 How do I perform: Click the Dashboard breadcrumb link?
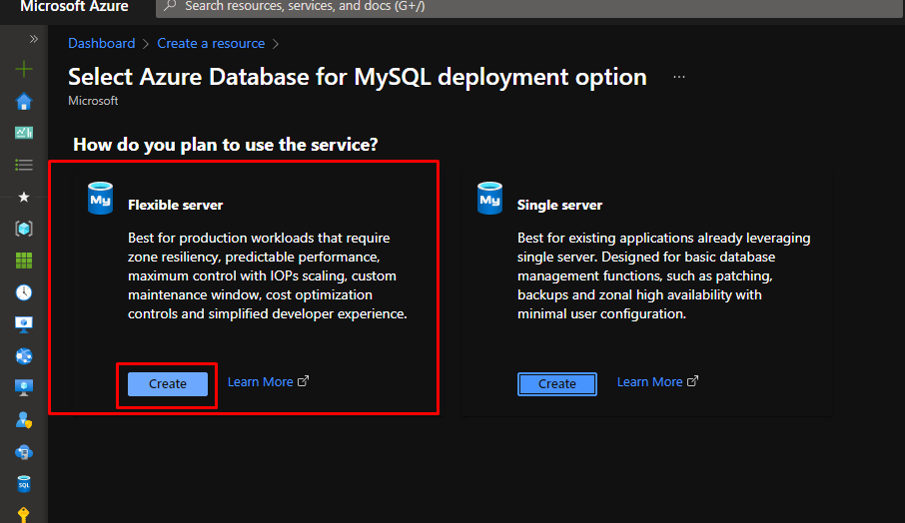point(101,44)
